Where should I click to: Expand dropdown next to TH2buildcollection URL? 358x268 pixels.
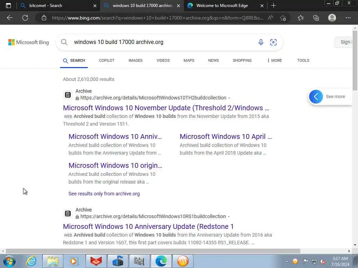(229, 98)
